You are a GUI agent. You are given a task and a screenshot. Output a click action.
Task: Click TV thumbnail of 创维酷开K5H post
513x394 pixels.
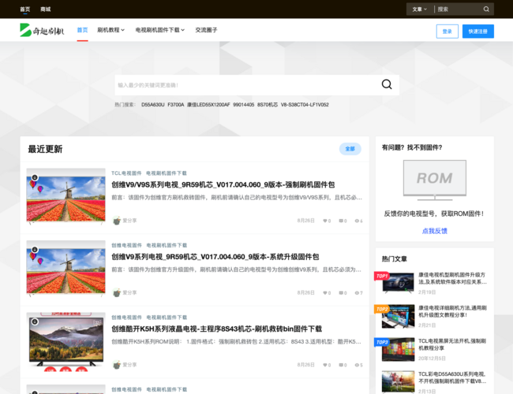[x=66, y=342]
